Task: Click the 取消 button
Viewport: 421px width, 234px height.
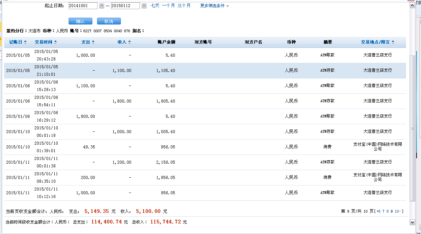Action: [x=109, y=21]
